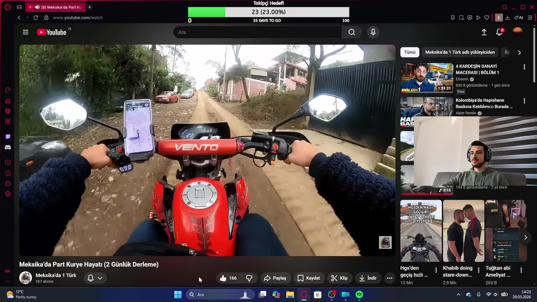The width and height of the screenshot is (537, 302).
Task: Click the Opera pinboard pin icon
Action: pyautogui.click(x=453, y=18)
